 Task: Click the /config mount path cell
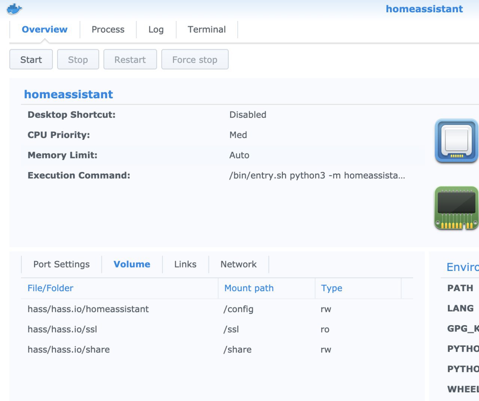238,309
